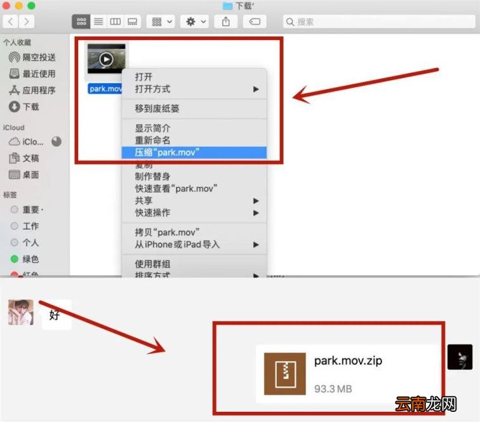
Task: Click the sender's dark avatar
Action: click(460, 357)
